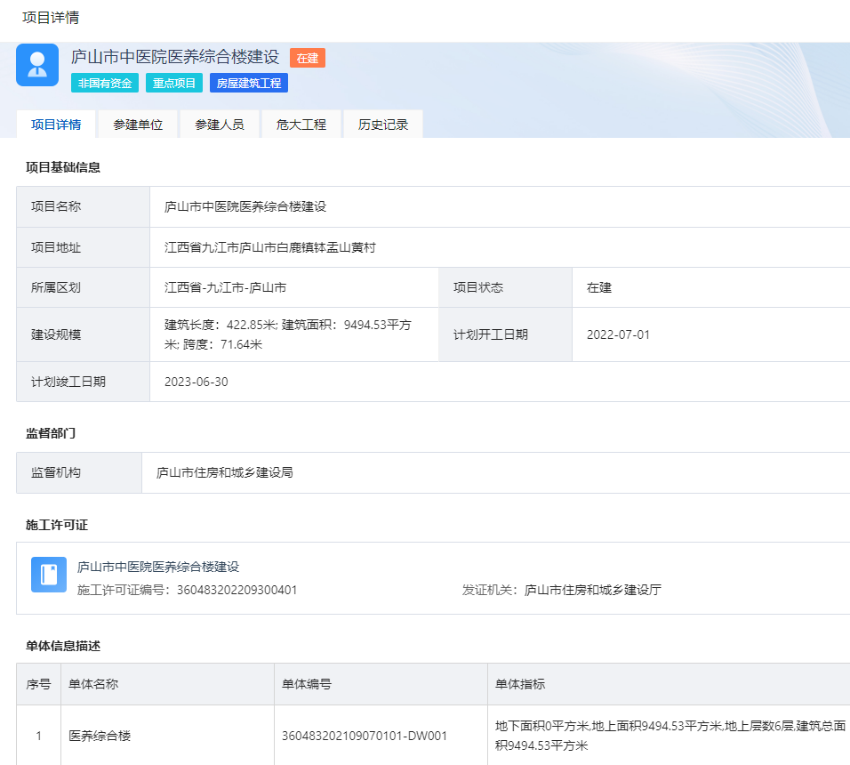Switch to the 参建单位 tab
This screenshot has height=765, width=850.
[x=138, y=125]
